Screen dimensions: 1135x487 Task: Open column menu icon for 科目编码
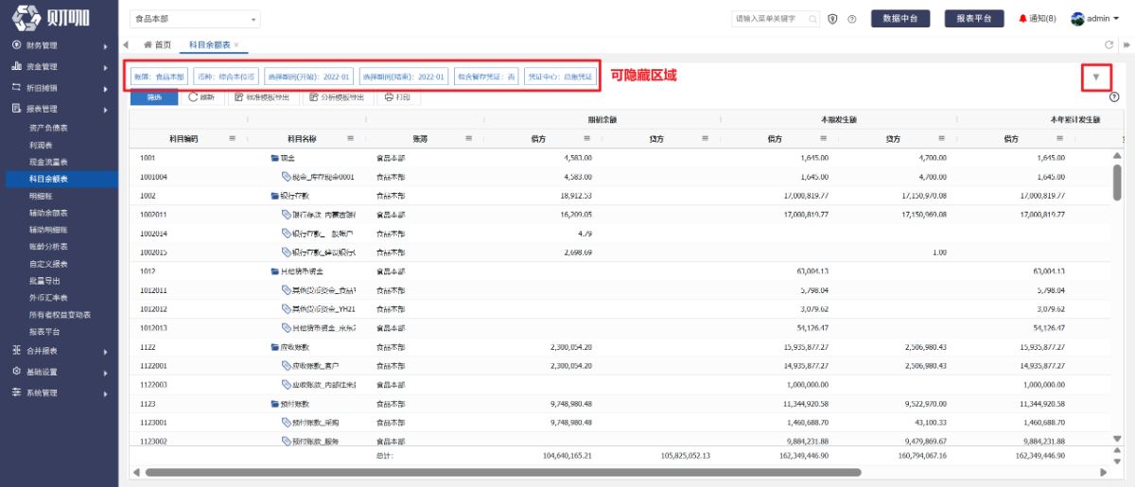[x=233, y=138]
